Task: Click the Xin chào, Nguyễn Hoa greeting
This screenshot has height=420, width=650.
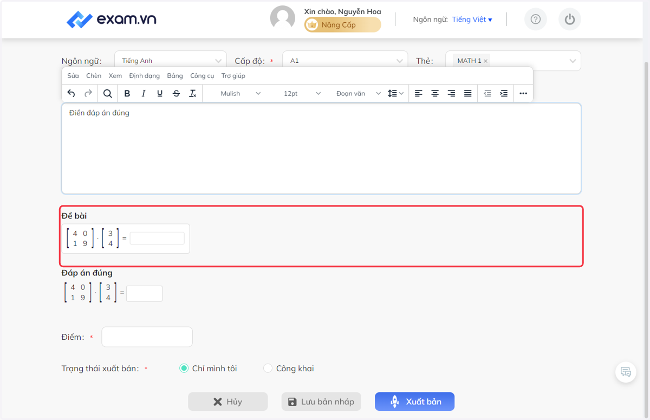Action: click(342, 11)
